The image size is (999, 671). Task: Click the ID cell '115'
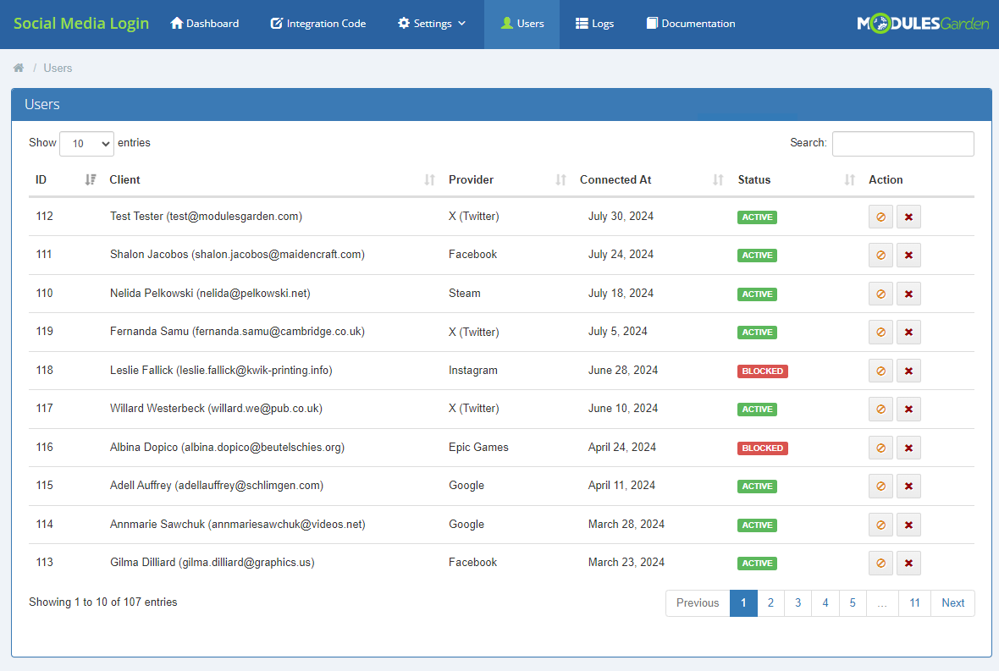[x=45, y=486]
